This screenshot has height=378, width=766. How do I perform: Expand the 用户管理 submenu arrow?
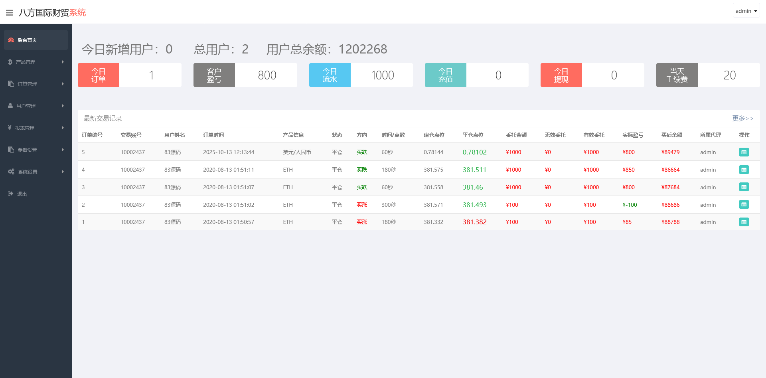(63, 106)
